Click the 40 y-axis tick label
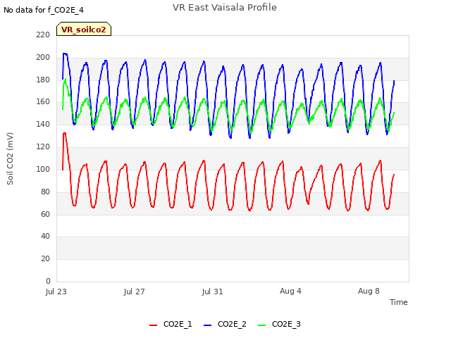Viewport: 451px width, 338px height. (45, 237)
